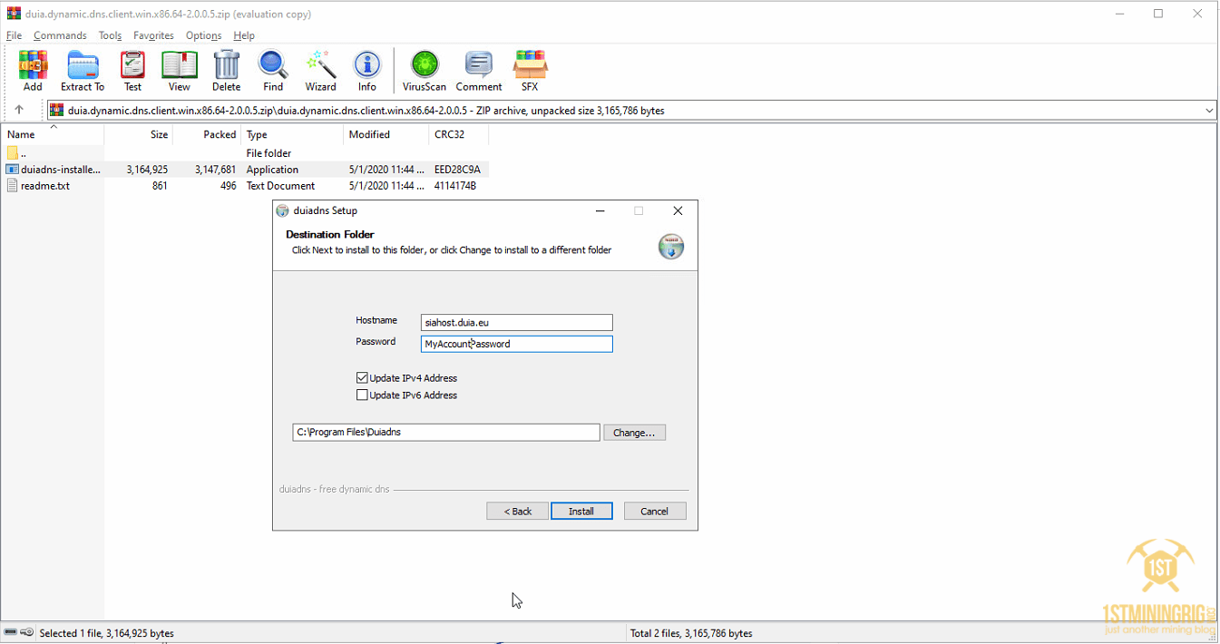Viewport: 1220px width, 644px height.
Task: Open the Help menu
Action: click(x=244, y=35)
